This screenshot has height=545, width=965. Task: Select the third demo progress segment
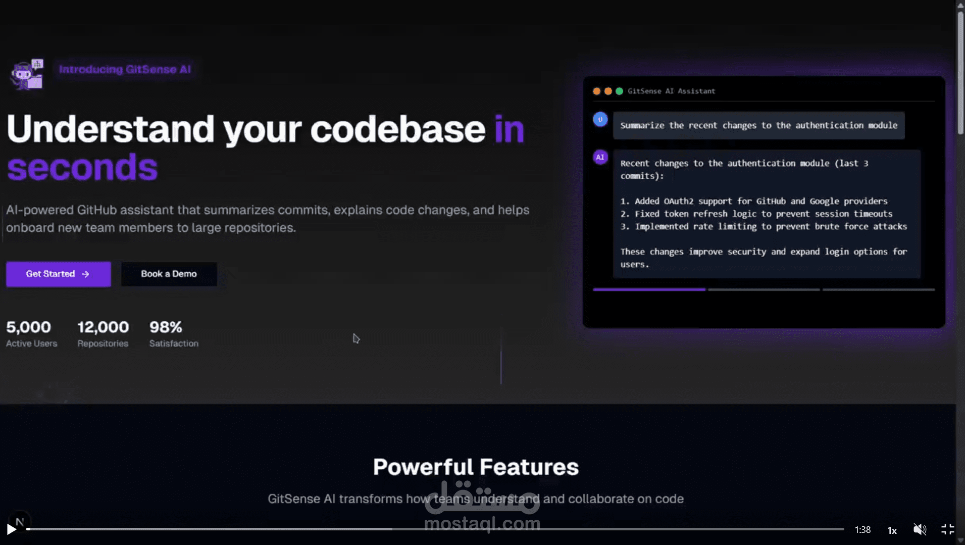pos(879,289)
